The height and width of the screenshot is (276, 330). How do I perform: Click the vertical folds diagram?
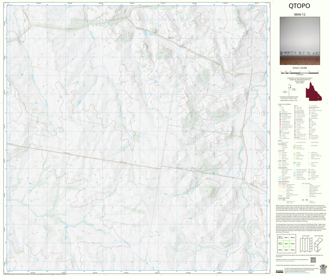click(306, 245)
